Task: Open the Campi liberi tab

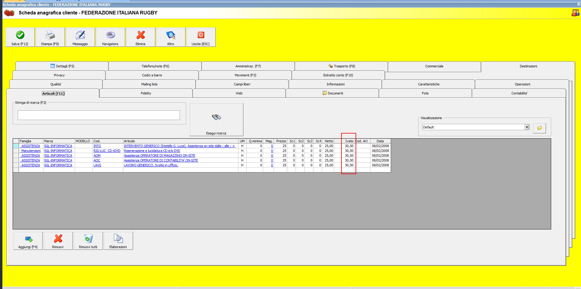Action: 242,84
